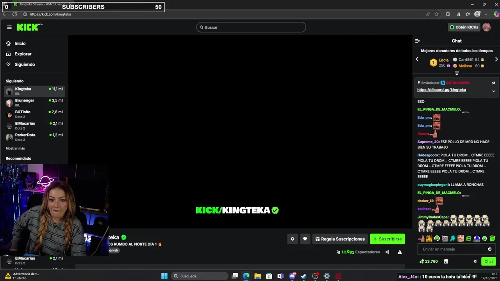Click the browser reload button
This screenshot has height=281, width=500.
(x=14, y=14)
